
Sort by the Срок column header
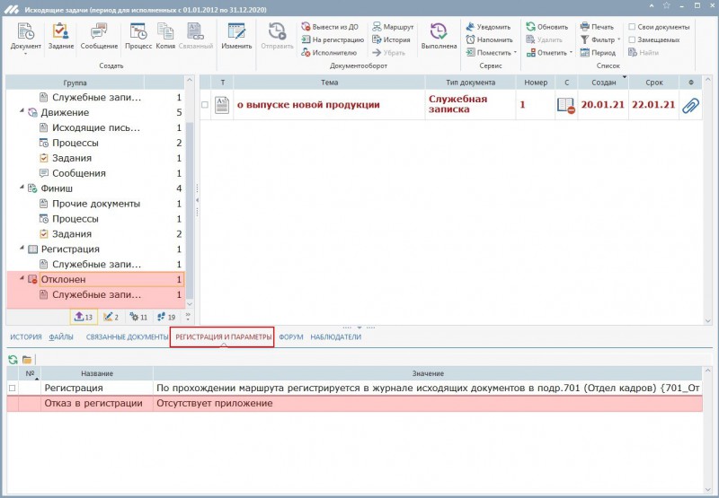(x=654, y=83)
